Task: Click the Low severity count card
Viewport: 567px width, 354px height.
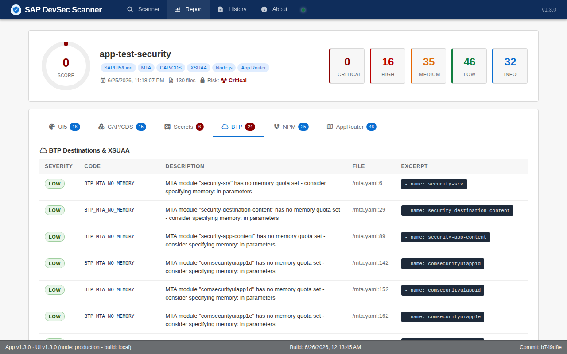Action: (469, 66)
